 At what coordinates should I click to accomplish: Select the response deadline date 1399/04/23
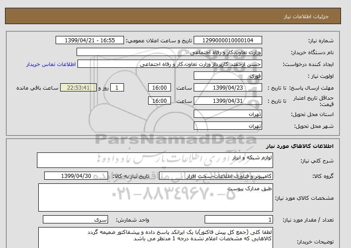pyautogui.click(x=227, y=87)
